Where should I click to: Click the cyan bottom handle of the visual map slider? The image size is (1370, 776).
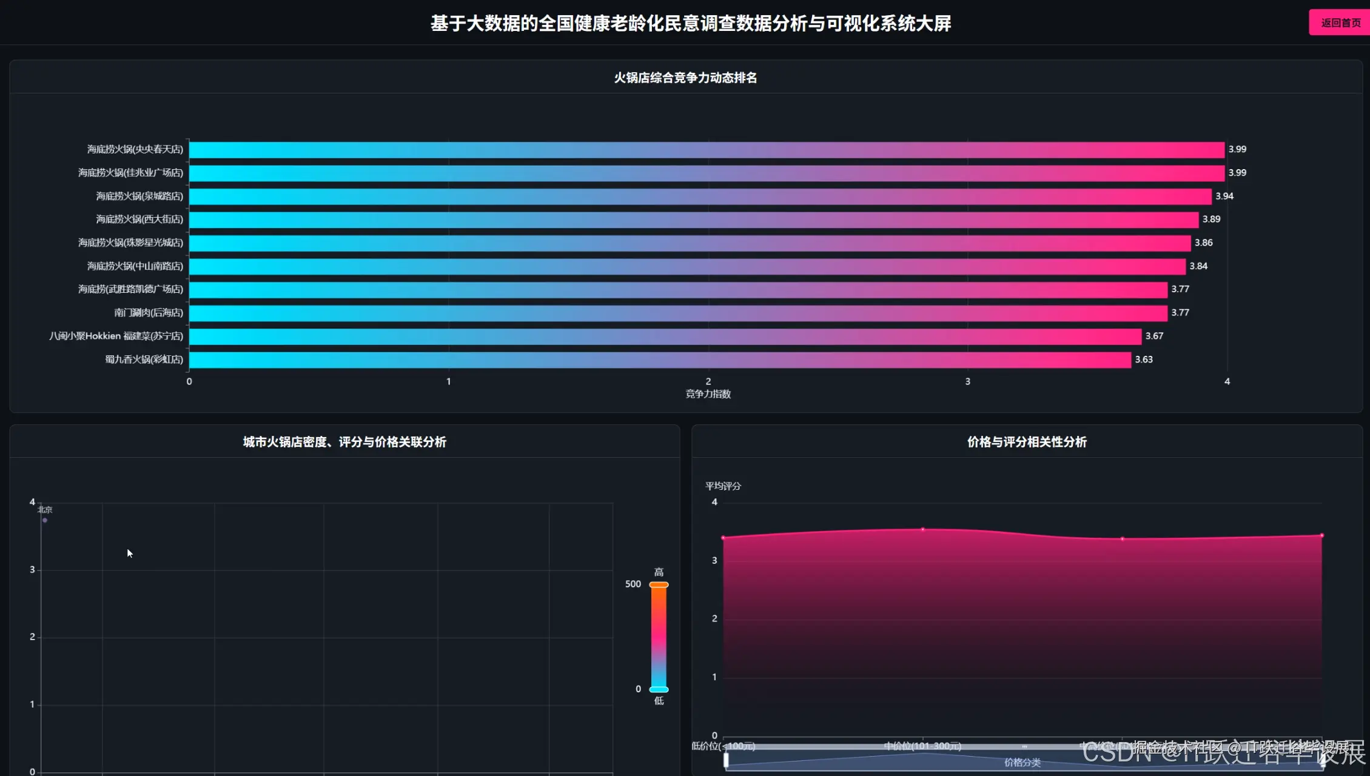(659, 689)
